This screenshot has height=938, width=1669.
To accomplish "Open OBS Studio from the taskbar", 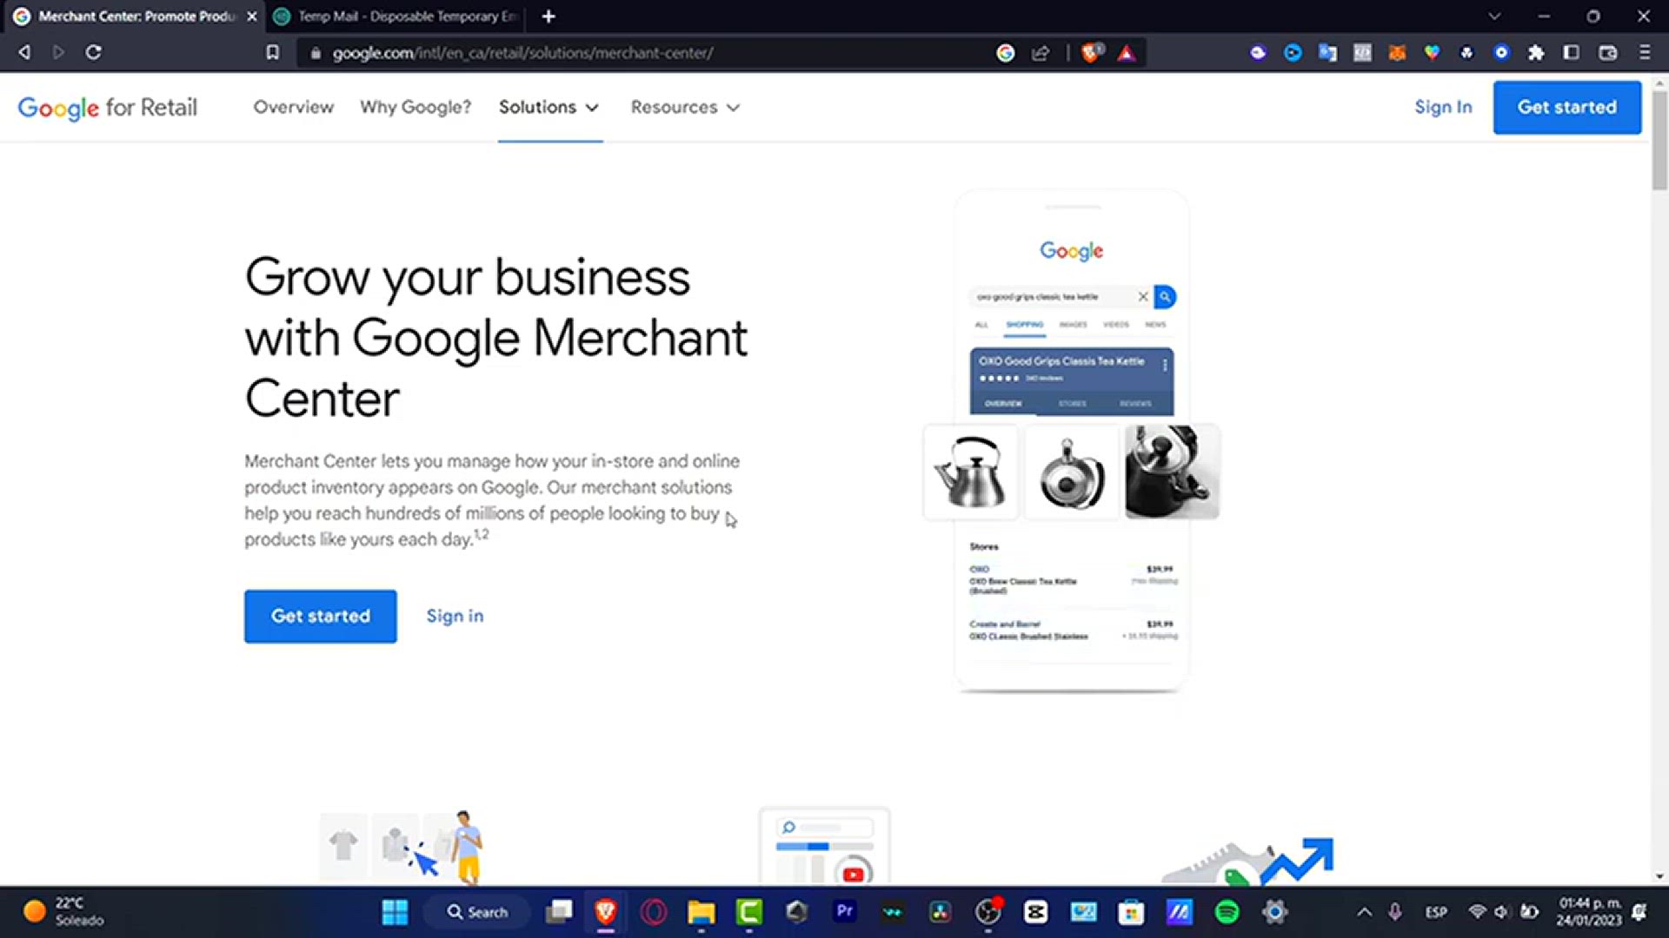I will click(x=987, y=912).
